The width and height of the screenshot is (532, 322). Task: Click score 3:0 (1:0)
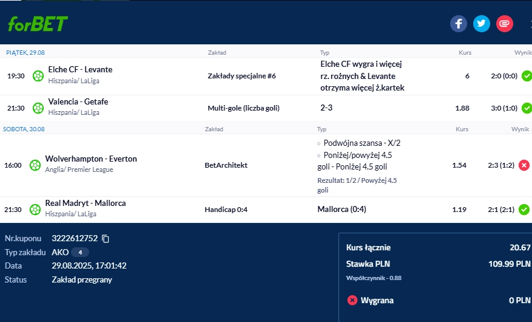(x=504, y=108)
